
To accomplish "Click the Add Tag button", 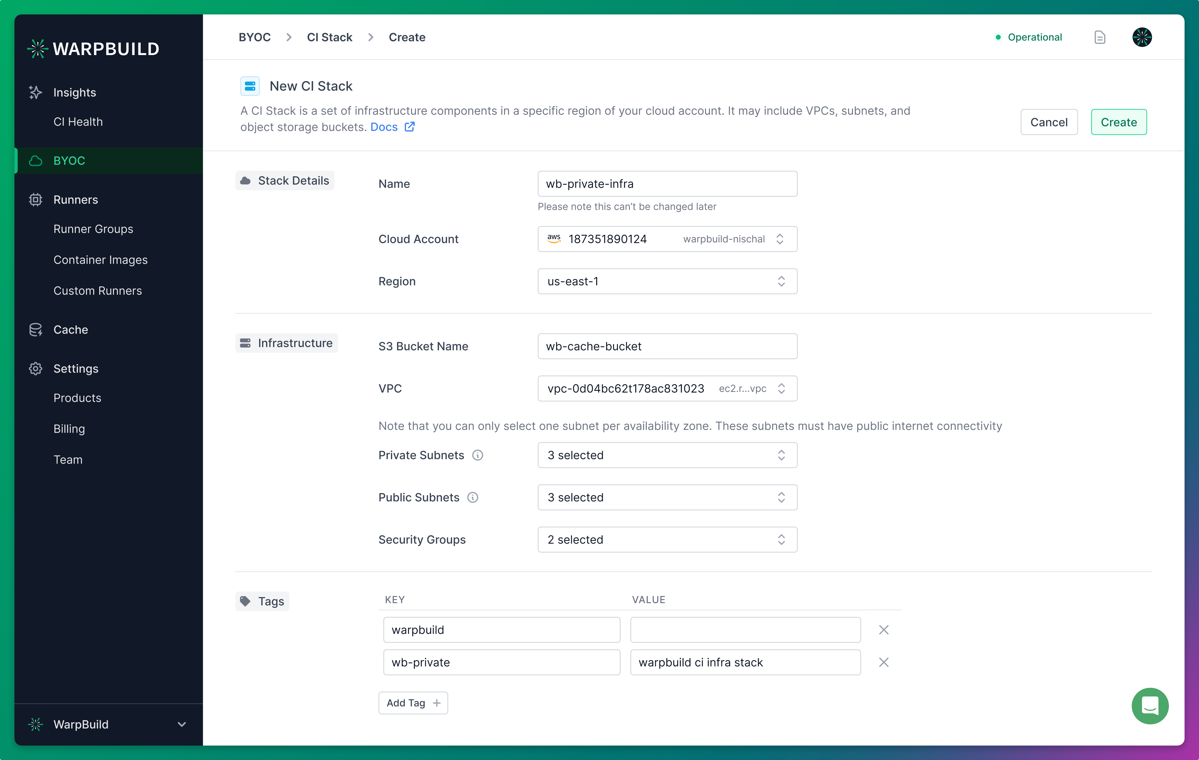I will coord(413,702).
